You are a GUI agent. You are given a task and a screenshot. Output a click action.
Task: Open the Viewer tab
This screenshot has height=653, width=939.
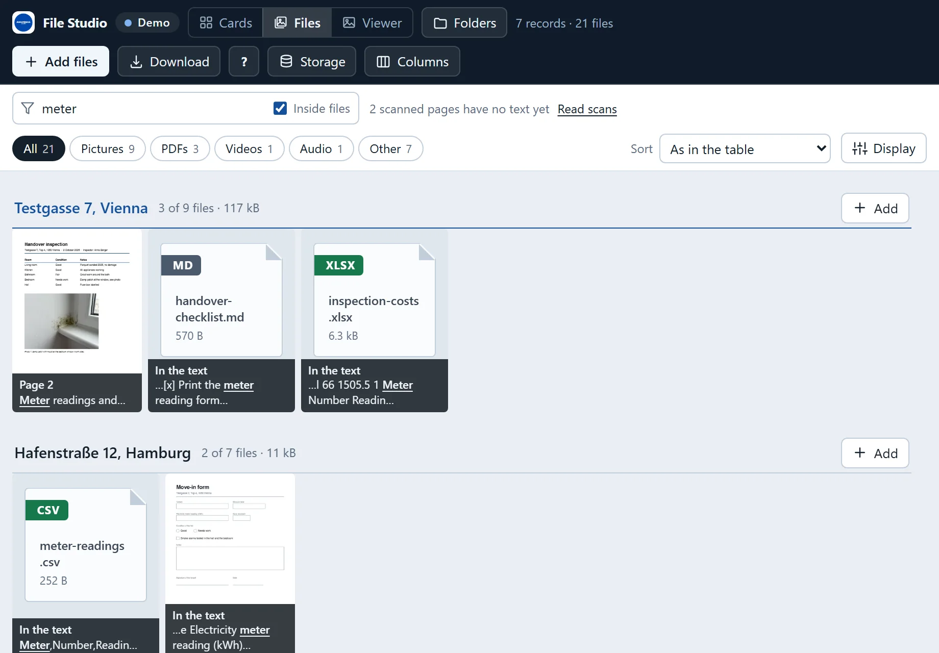click(372, 22)
